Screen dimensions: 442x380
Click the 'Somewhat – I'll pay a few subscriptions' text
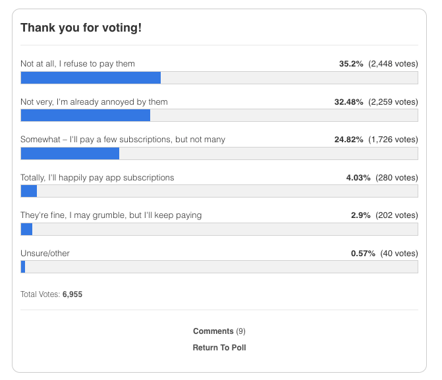pos(123,140)
